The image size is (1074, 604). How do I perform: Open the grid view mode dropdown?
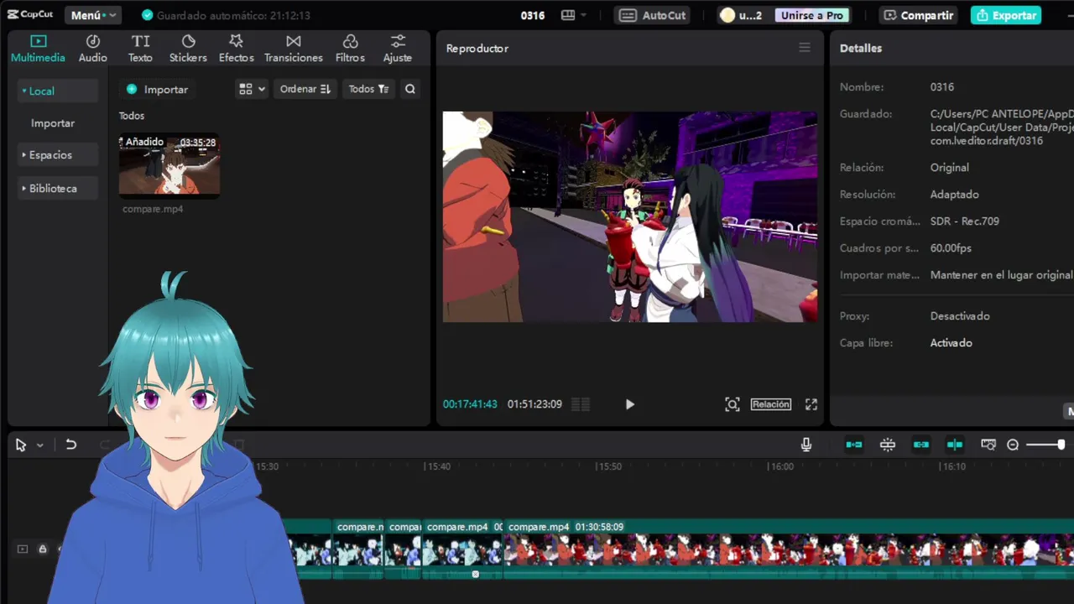tap(252, 89)
